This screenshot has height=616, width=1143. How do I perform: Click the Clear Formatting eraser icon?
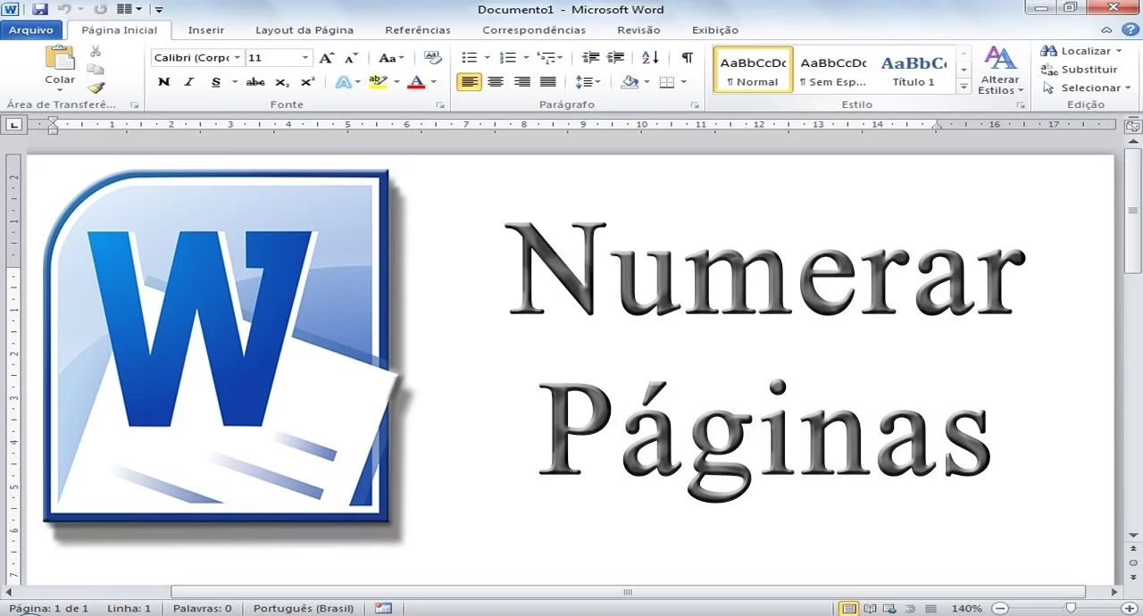coord(433,58)
